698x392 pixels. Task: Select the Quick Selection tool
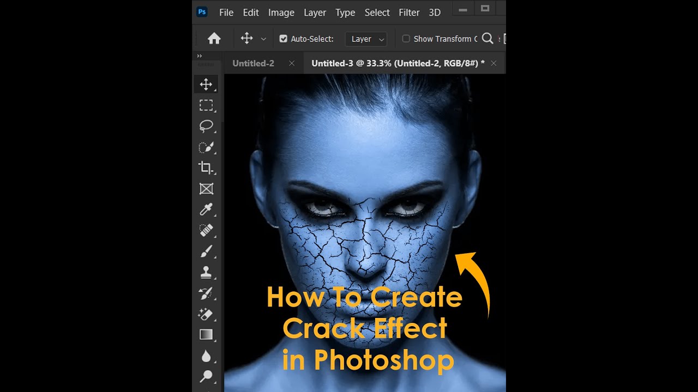click(x=206, y=147)
